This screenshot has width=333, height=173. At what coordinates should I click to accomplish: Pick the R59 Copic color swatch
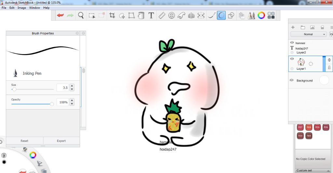click(300, 136)
